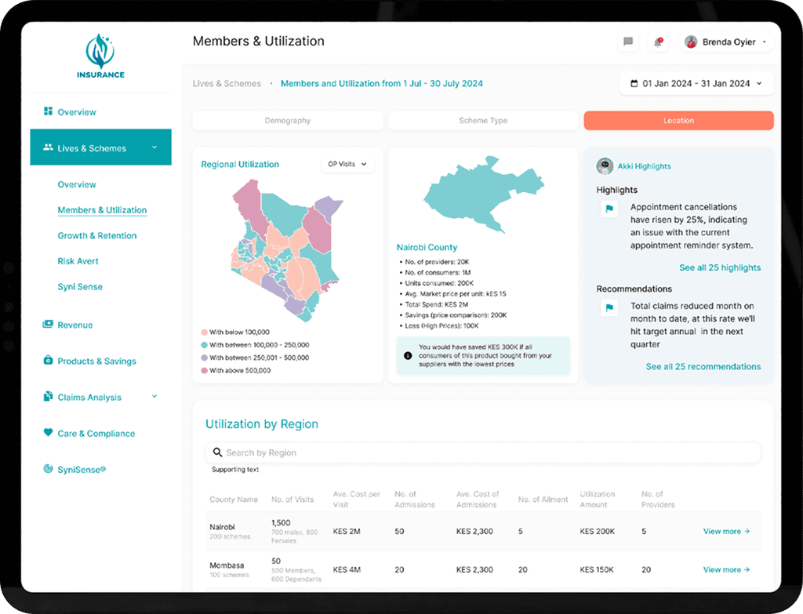Switch to the Demography tab
Screen dimensions: 803x614
(288, 120)
